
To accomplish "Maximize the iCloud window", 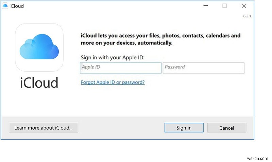I will pos(224,6).
